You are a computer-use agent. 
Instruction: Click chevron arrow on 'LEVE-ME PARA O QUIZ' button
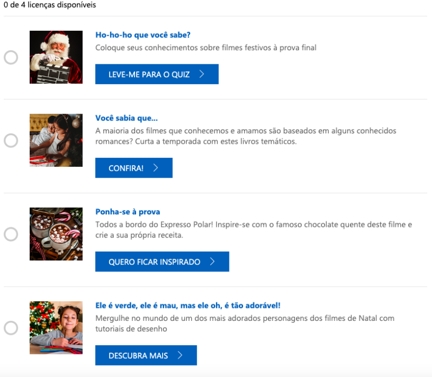201,75
